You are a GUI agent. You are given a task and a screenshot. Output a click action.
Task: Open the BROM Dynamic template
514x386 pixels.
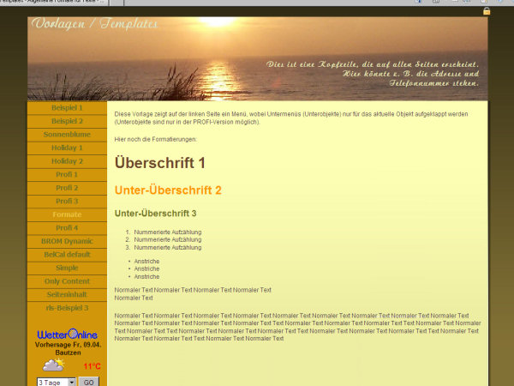(x=67, y=241)
